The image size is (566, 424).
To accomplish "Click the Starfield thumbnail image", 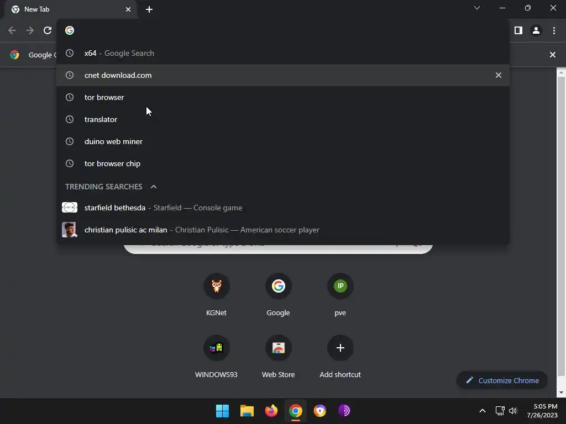I will pyautogui.click(x=70, y=208).
